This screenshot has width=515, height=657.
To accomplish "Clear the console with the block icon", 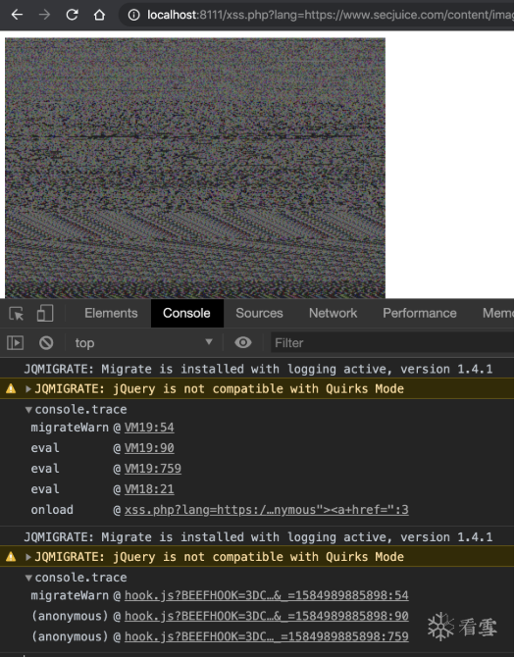I will (x=46, y=343).
